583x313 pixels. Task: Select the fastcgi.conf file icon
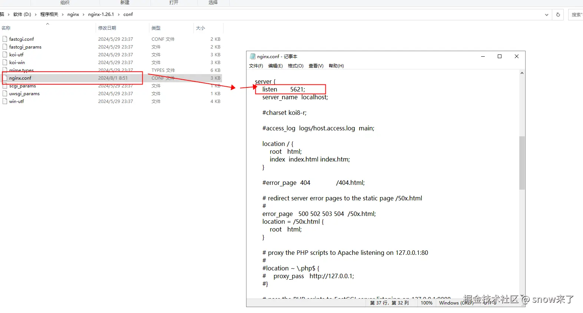[5, 39]
